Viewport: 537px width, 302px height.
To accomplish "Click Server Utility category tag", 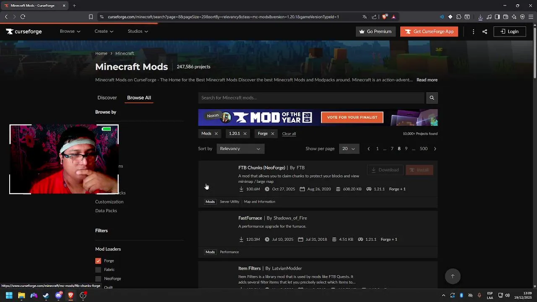I will point(229,202).
